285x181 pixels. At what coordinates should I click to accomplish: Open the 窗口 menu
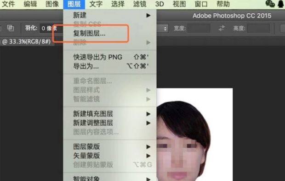201,4
